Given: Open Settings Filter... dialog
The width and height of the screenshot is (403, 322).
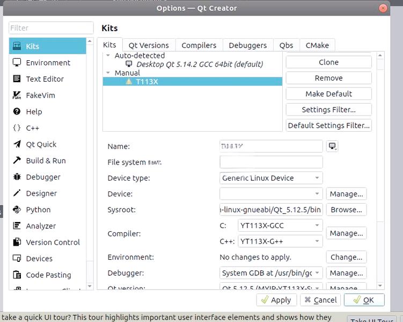Looking at the screenshot, I should point(329,110).
